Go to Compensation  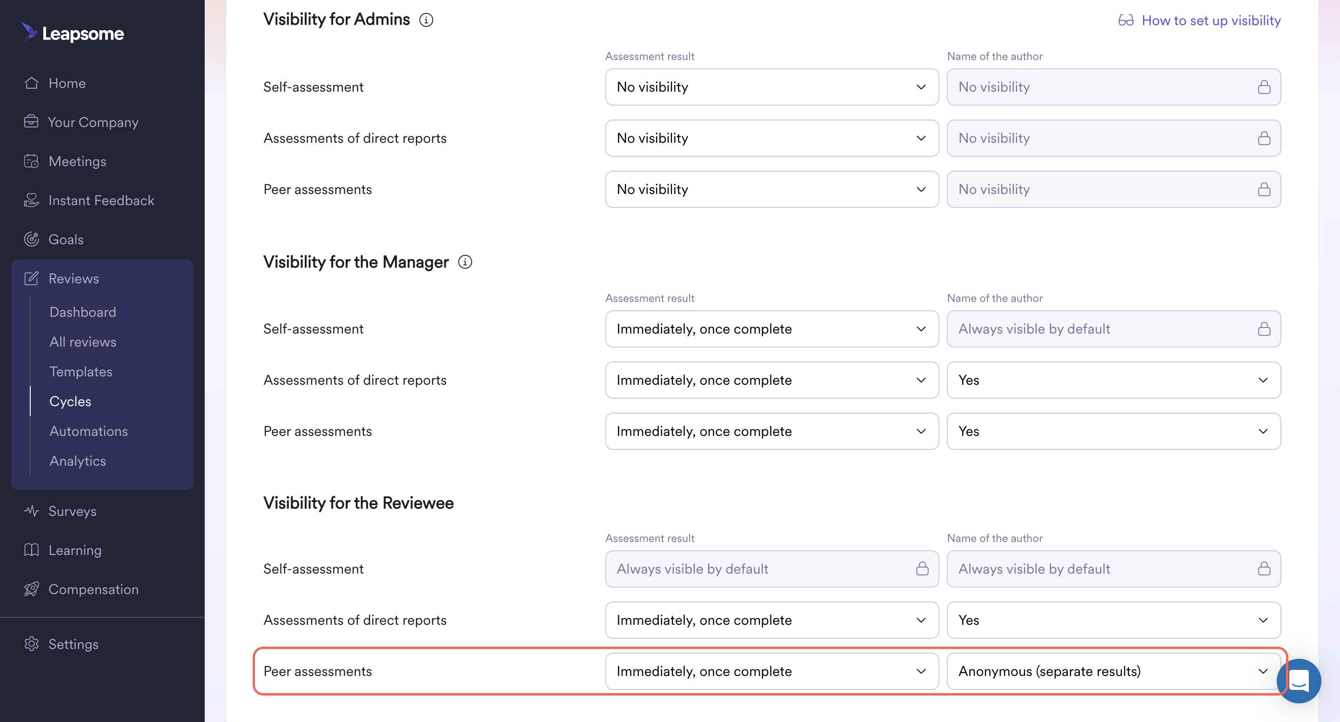point(93,589)
